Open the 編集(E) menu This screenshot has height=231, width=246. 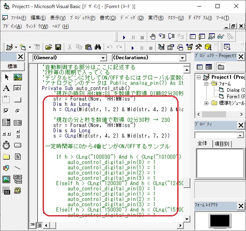(x=38, y=18)
